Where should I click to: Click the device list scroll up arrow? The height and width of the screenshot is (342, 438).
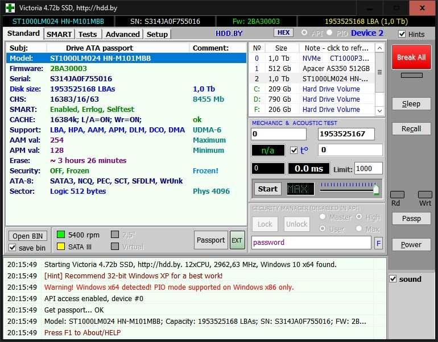(379, 48)
